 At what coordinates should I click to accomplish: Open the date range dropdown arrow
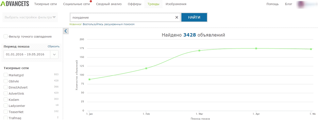coord(54,55)
